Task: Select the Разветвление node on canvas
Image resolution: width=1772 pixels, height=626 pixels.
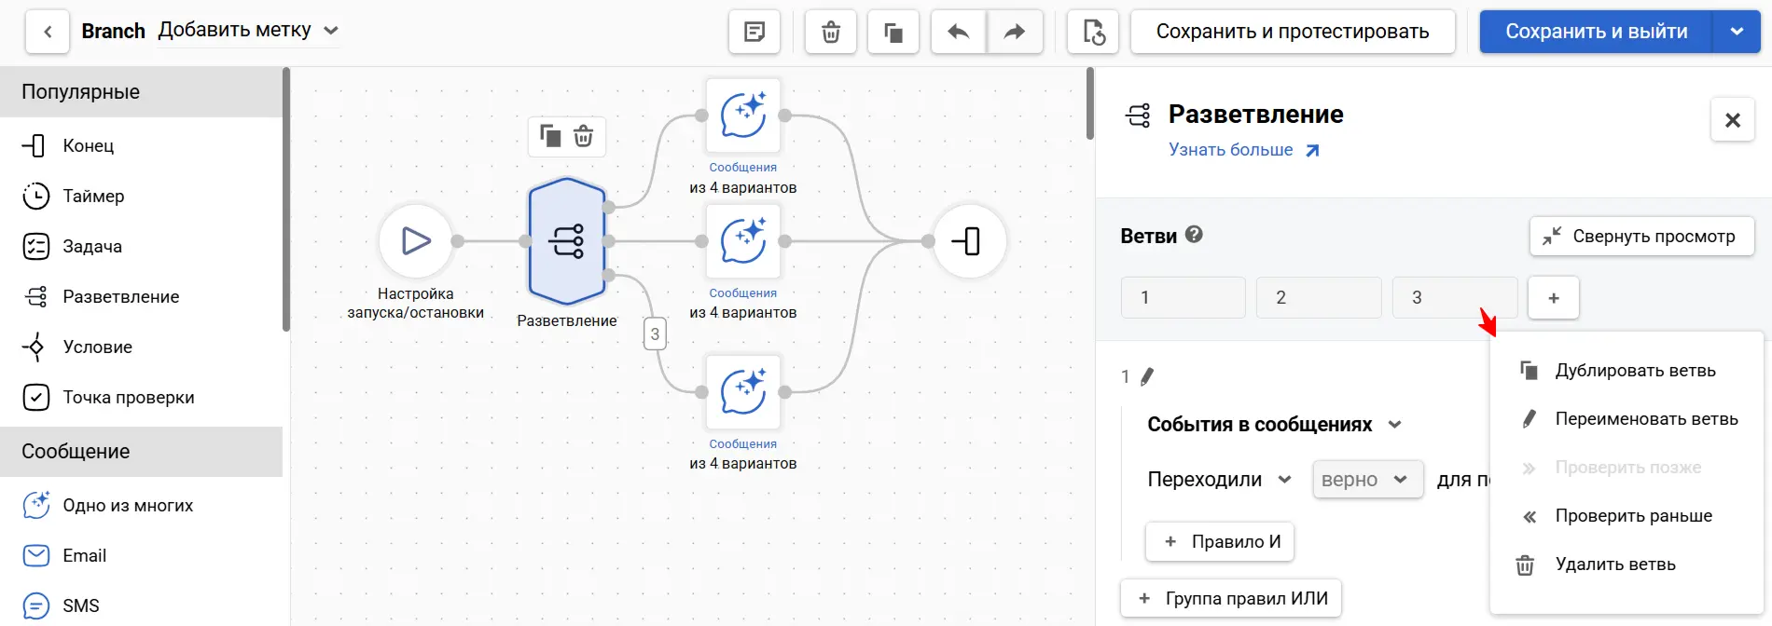Action: [566, 241]
